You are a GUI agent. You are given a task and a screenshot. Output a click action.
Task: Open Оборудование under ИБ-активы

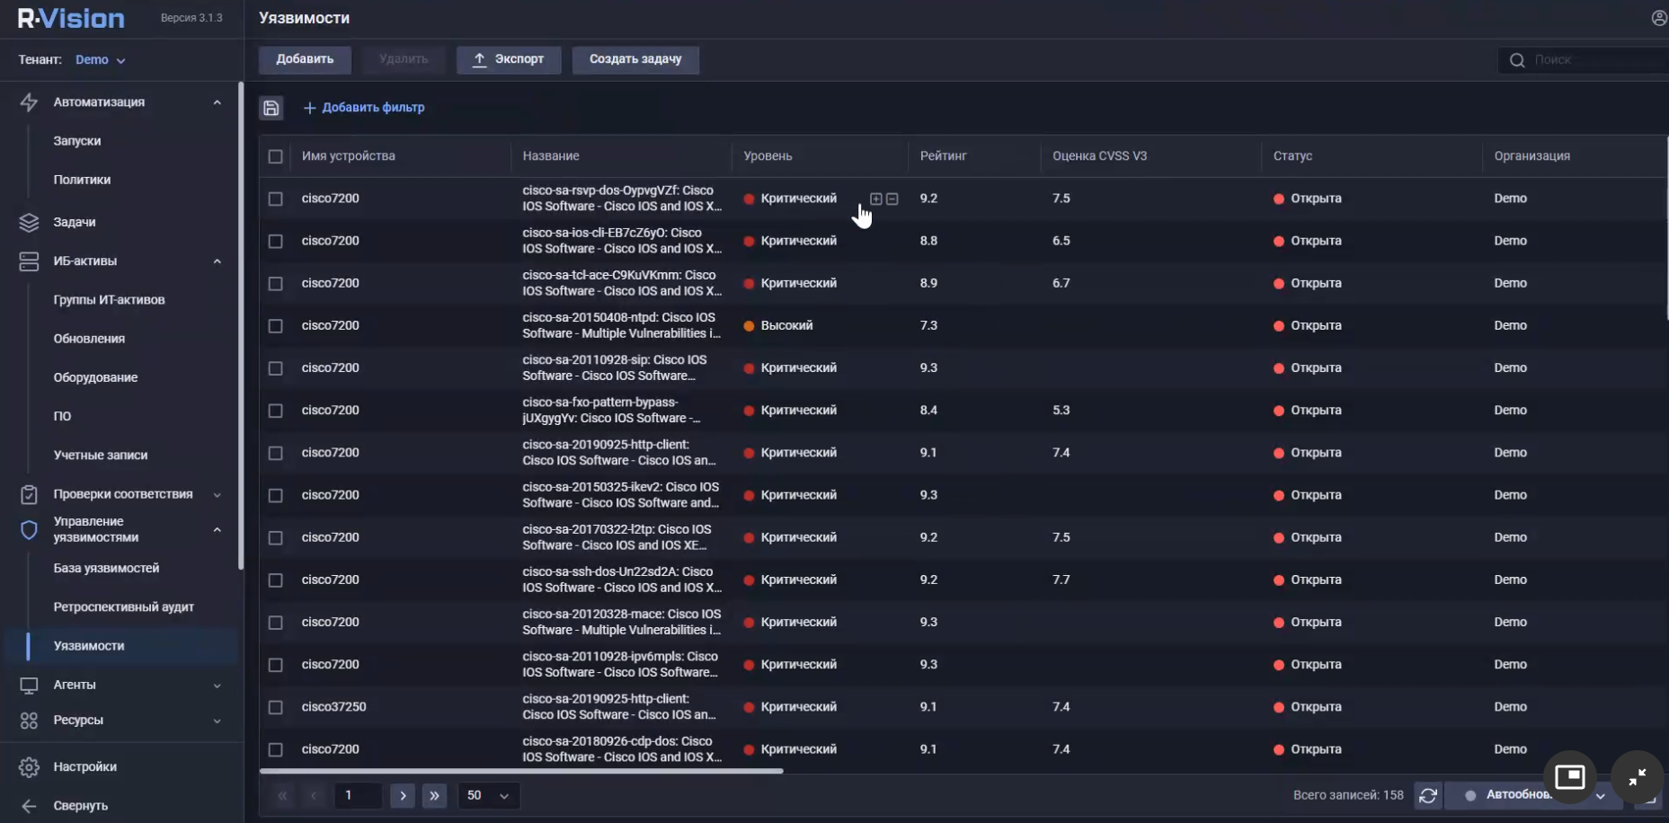95,377
